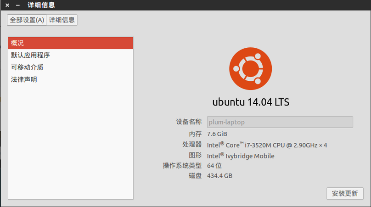
Task: Click the Intel Core i7-3520M processor text
Action: 267,145
